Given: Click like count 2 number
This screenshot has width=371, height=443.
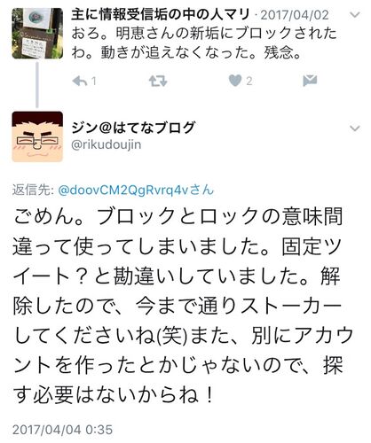Looking at the screenshot, I should [249, 81].
